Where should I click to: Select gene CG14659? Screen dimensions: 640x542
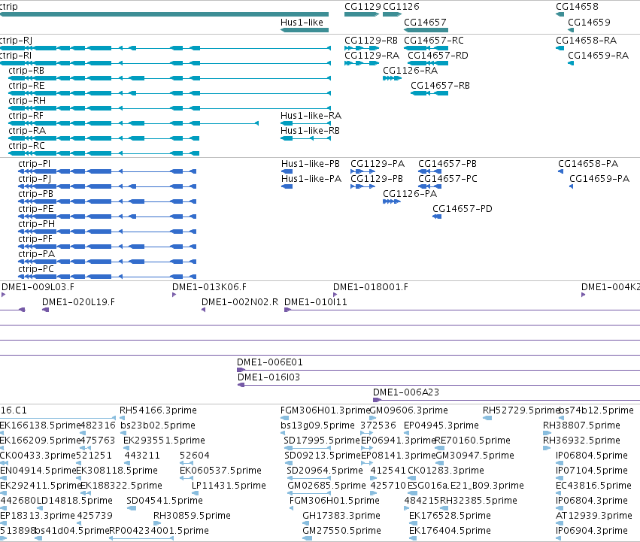571,30
